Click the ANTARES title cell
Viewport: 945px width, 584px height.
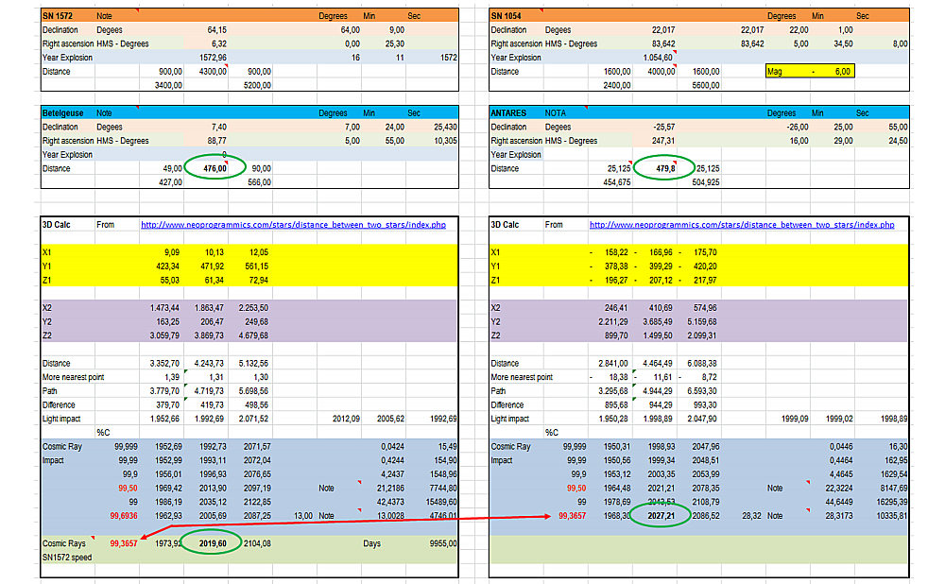(508, 112)
